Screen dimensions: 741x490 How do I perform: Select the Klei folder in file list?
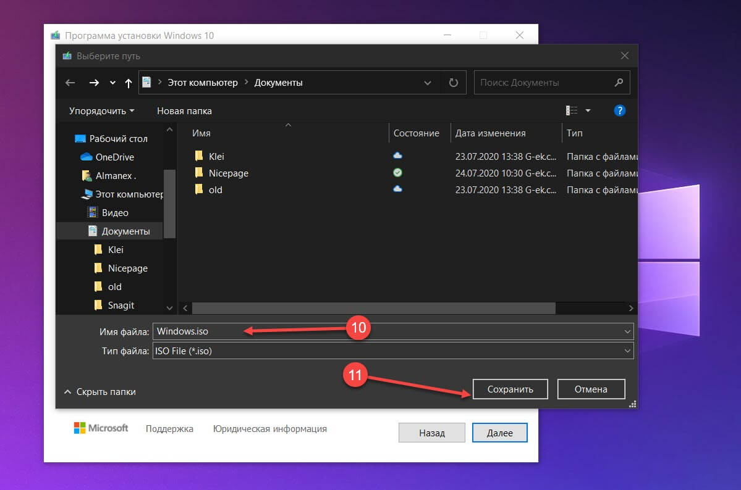216,156
